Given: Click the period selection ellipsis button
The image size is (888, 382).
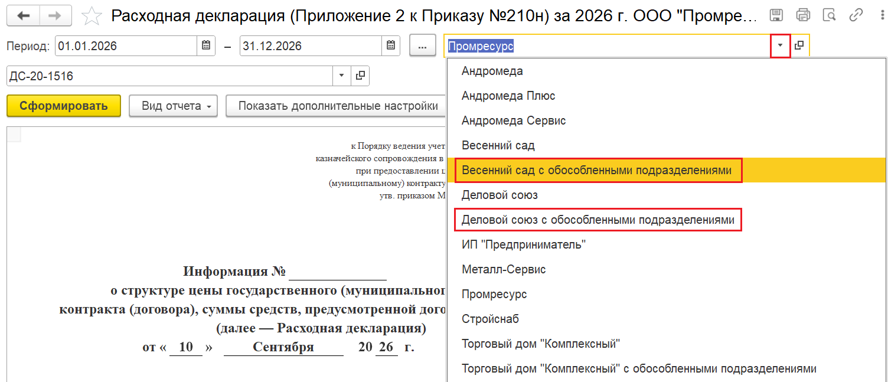Looking at the screenshot, I should pos(422,45).
